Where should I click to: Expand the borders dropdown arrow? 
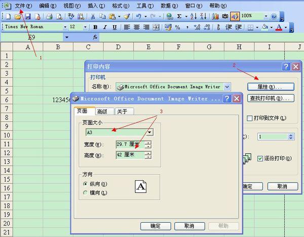(x=257, y=27)
